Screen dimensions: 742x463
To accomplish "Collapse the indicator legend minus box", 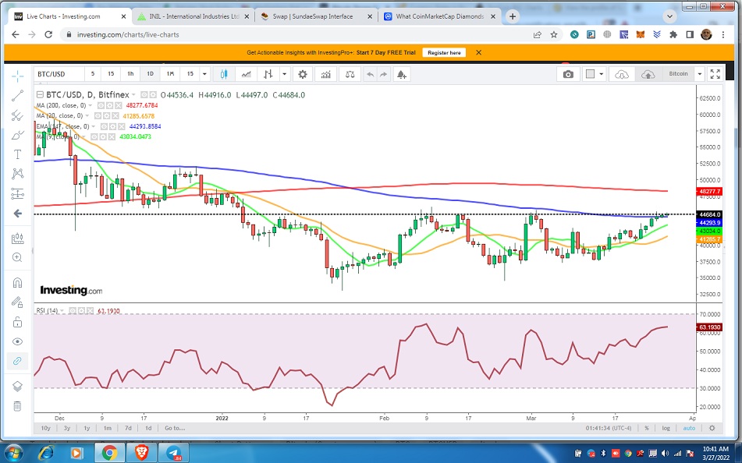I will pos(41,94).
